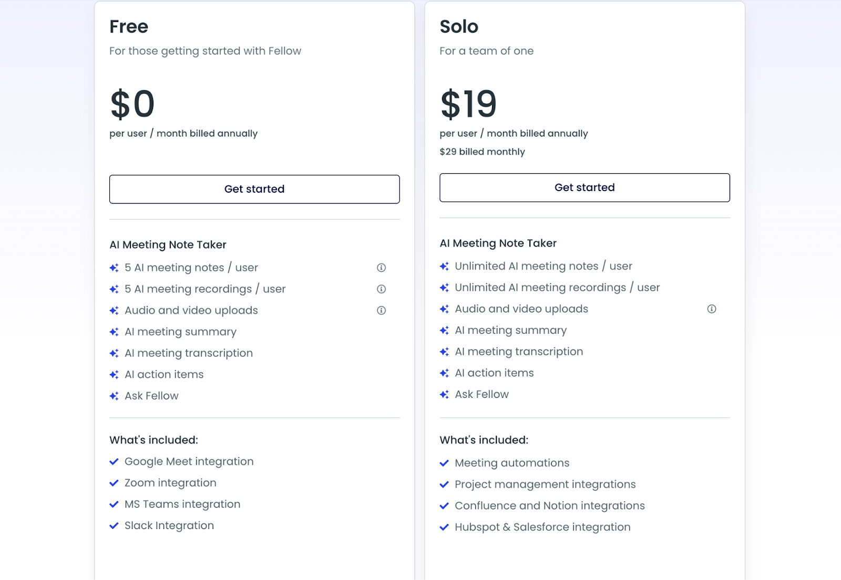Screen dimensions: 841x580
Task: Click the sparkle icon beside Free plan Ask Fellow
Action: [x=114, y=396]
